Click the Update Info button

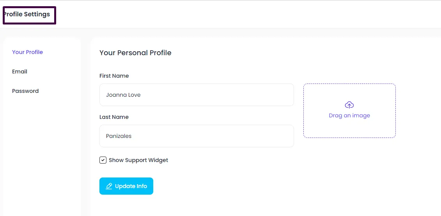tap(126, 186)
